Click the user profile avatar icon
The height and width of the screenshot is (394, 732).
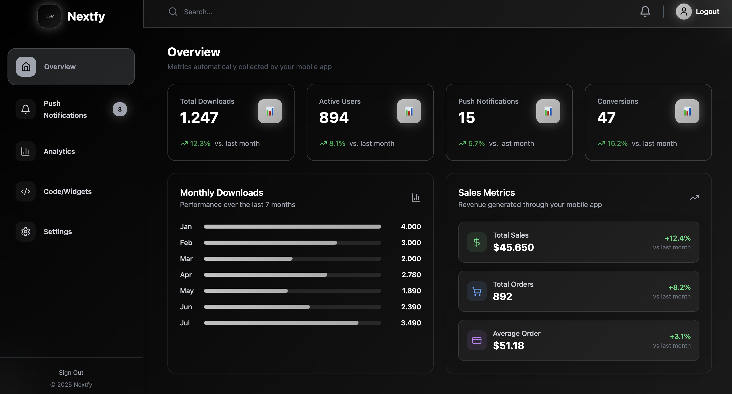[683, 11]
